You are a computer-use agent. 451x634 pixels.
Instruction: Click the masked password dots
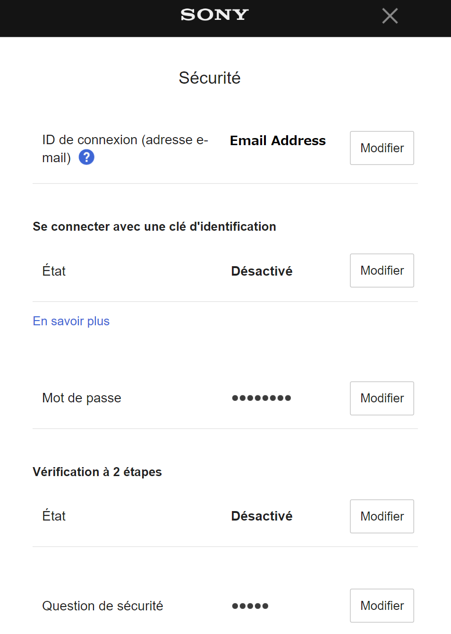click(261, 398)
